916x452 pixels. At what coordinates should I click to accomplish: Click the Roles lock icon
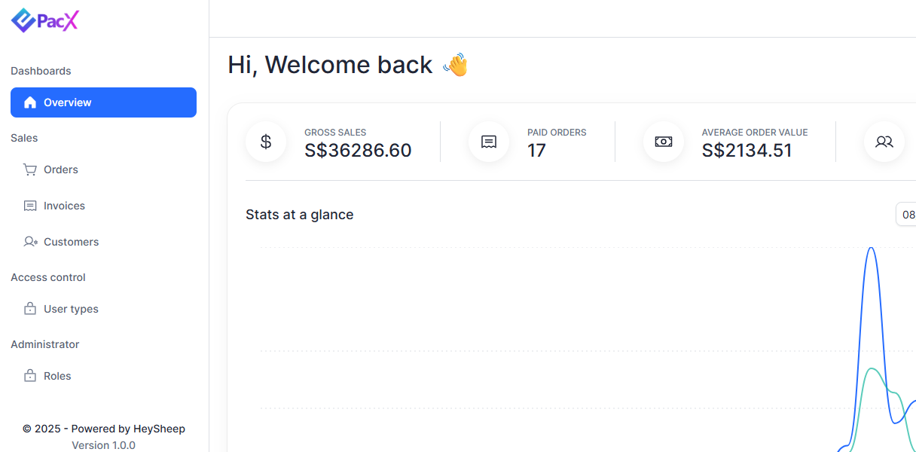[30, 376]
